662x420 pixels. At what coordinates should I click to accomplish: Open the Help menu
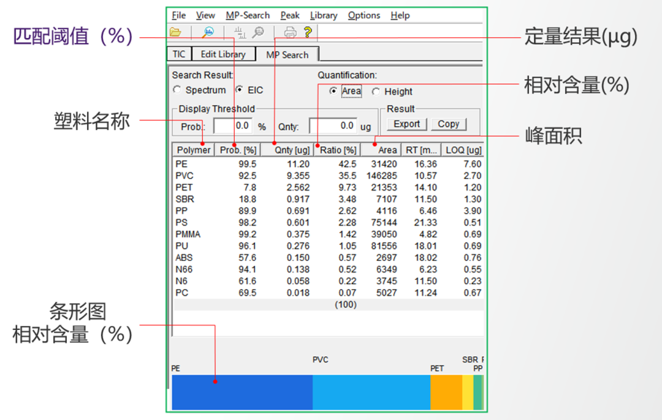click(400, 15)
